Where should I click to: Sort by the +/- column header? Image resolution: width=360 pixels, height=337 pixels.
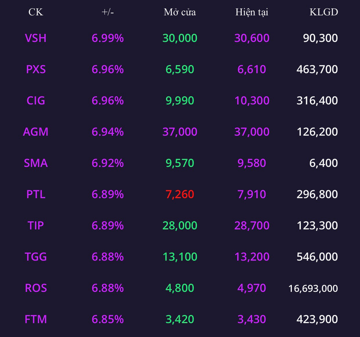tap(108, 12)
